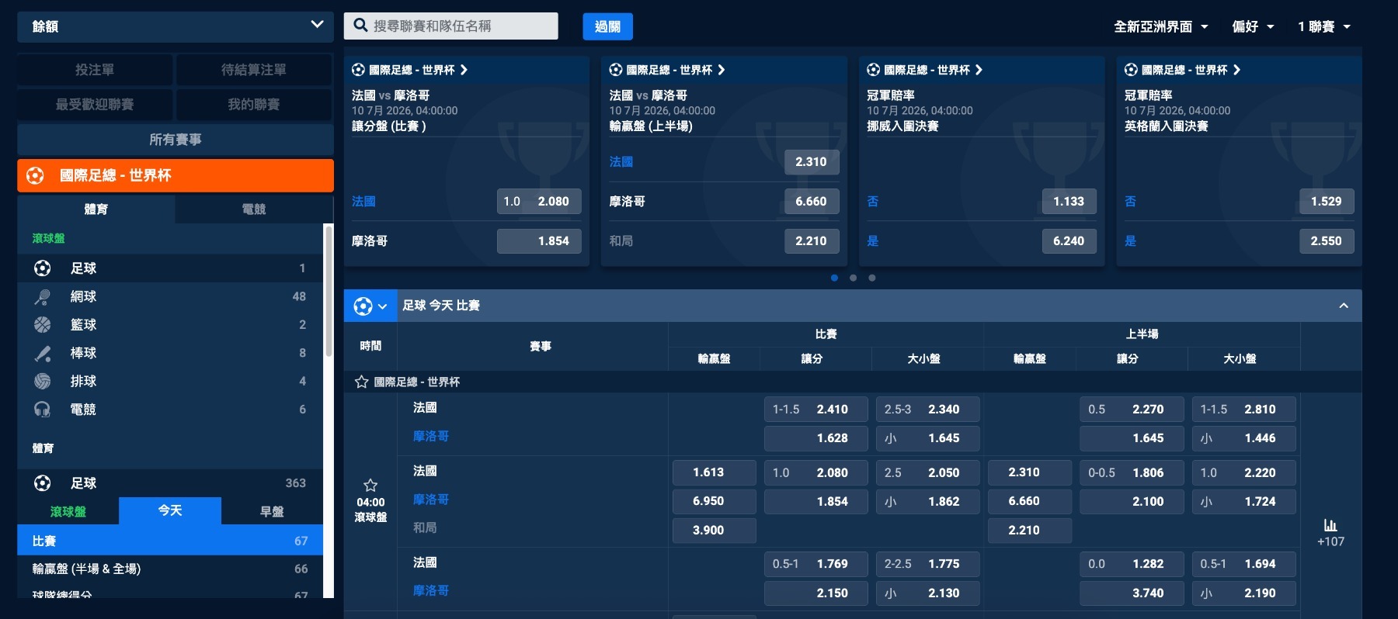Open sport selector dropdown beside 足球 今天 比賽
The height and width of the screenshot is (619, 1398).
370,306
